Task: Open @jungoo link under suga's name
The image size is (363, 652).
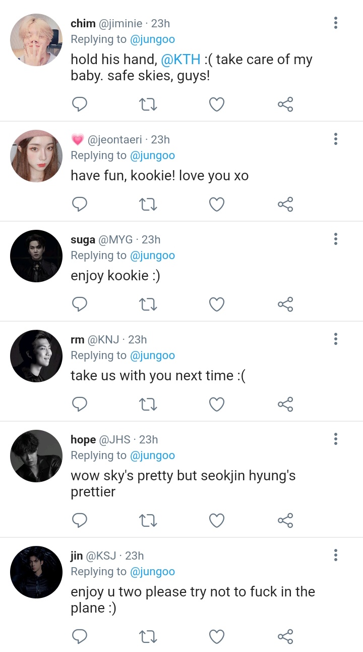Action: coord(153,256)
